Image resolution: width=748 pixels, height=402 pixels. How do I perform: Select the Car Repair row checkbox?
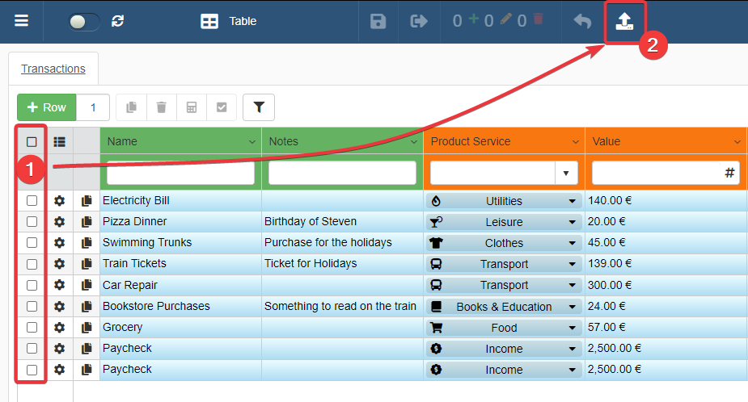[x=32, y=285]
